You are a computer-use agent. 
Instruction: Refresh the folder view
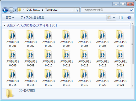[77, 10]
